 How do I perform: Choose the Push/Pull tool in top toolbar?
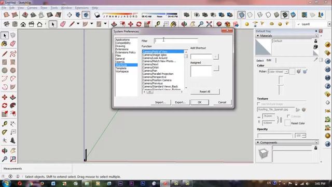click(x=114, y=24)
